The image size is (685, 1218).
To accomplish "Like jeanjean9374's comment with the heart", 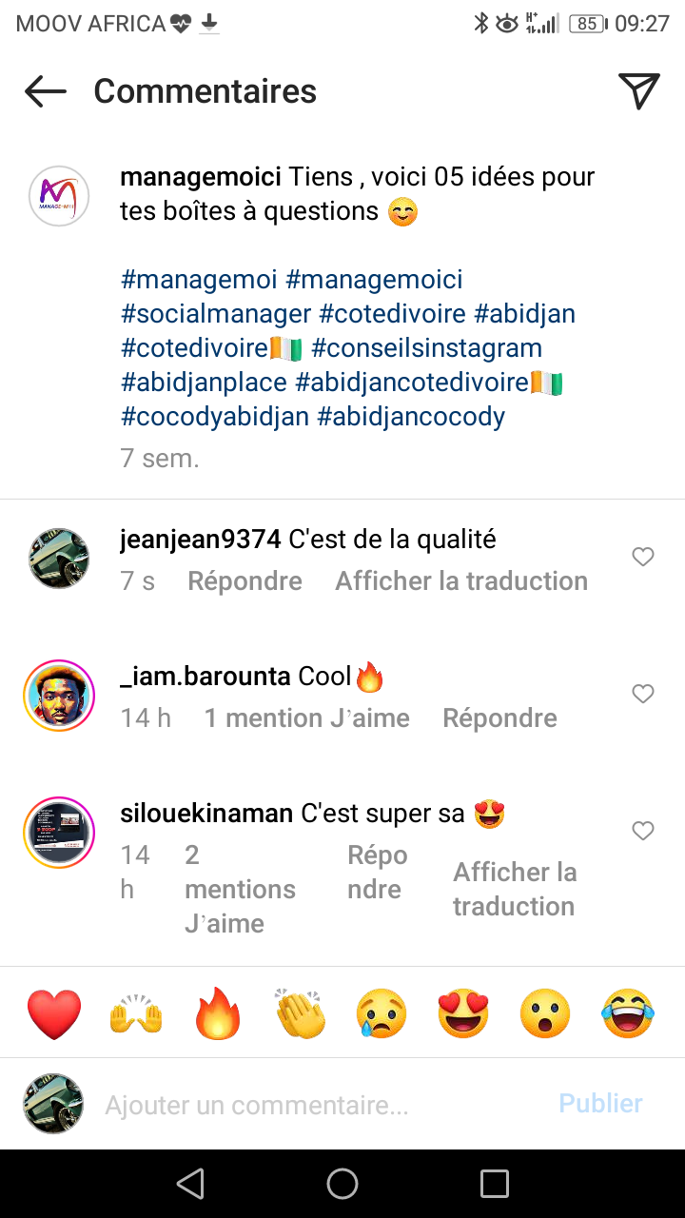I will (x=643, y=557).
